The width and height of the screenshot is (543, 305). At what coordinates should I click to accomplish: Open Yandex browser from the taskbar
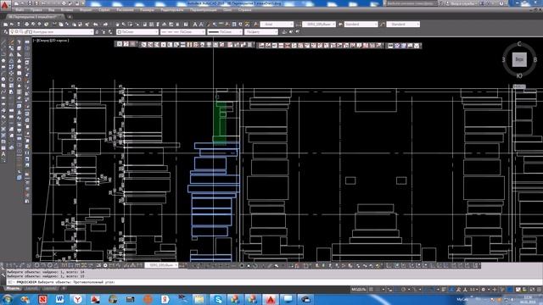point(77,299)
